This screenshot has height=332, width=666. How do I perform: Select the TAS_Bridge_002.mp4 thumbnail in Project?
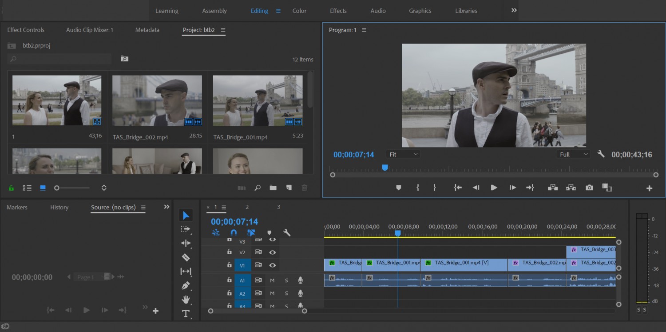coord(157,101)
